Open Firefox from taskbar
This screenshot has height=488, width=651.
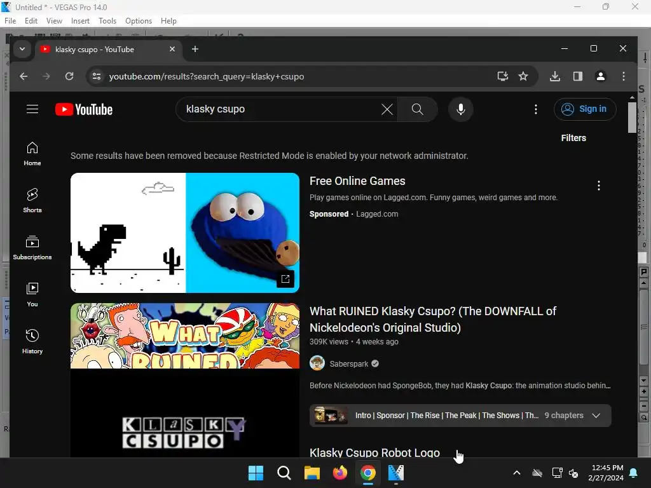(x=340, y=473)
